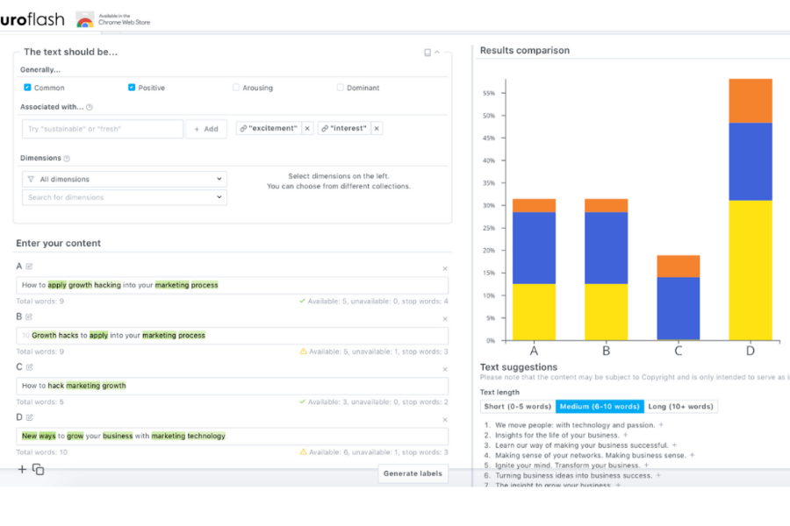Expand the Search for dimensions combo box
Image resolution: width=790 pixels, height=526 pixels.
pyautogui.click(x=124, y=198)
